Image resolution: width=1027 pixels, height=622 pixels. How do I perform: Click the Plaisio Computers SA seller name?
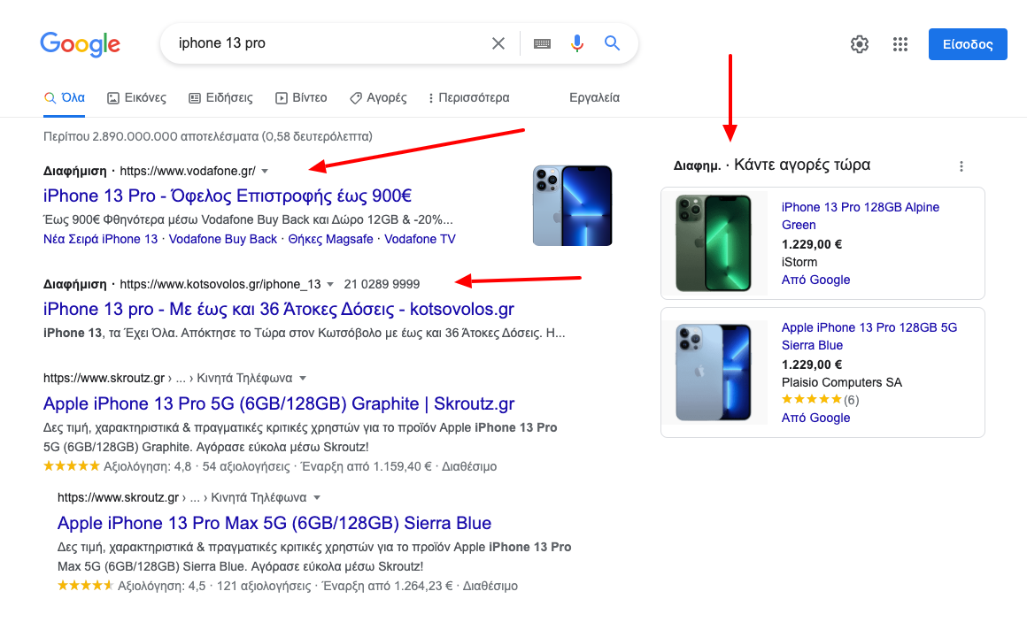(842, 382)
